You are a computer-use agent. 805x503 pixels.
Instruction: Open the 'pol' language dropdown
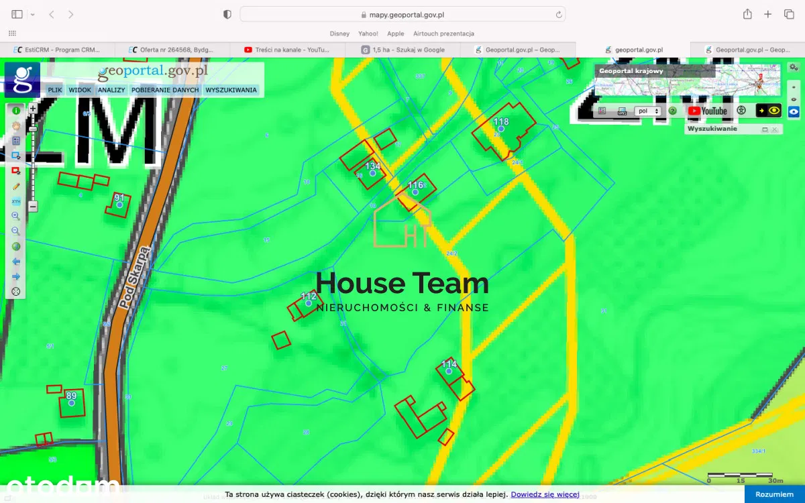coord(647,111)
